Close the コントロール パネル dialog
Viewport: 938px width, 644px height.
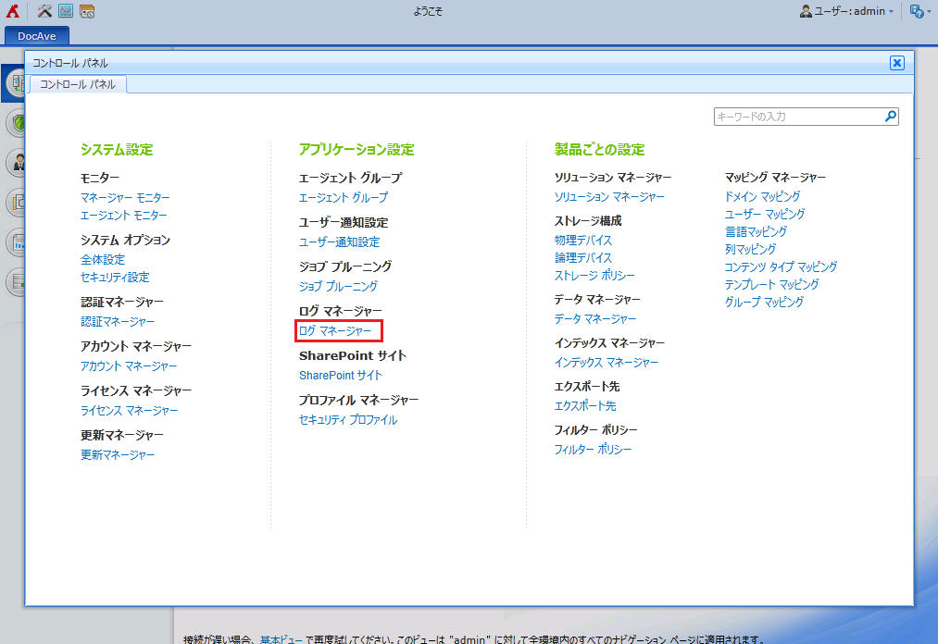(895, 63)
